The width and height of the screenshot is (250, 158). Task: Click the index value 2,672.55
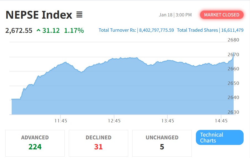tap(19, 31)
